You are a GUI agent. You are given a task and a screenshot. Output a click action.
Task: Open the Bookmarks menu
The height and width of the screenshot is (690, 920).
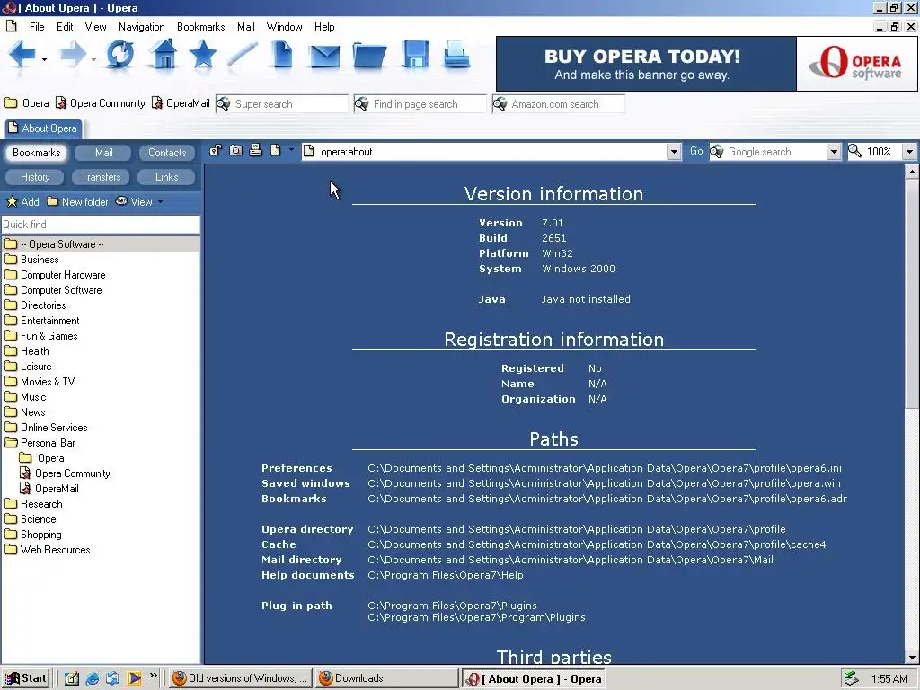200,26
